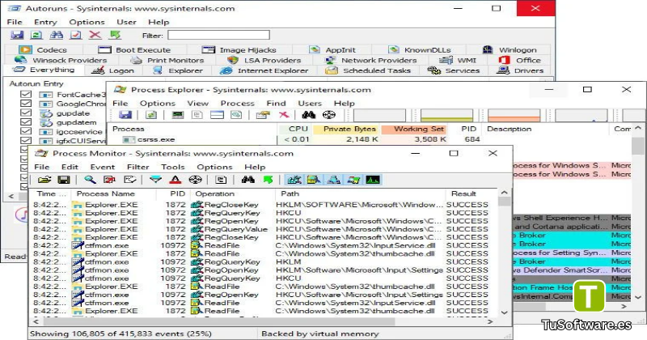This screenshot has height=340, width=647.
Task: Click Result column header in Process Monitor
Action: (471, 193)
